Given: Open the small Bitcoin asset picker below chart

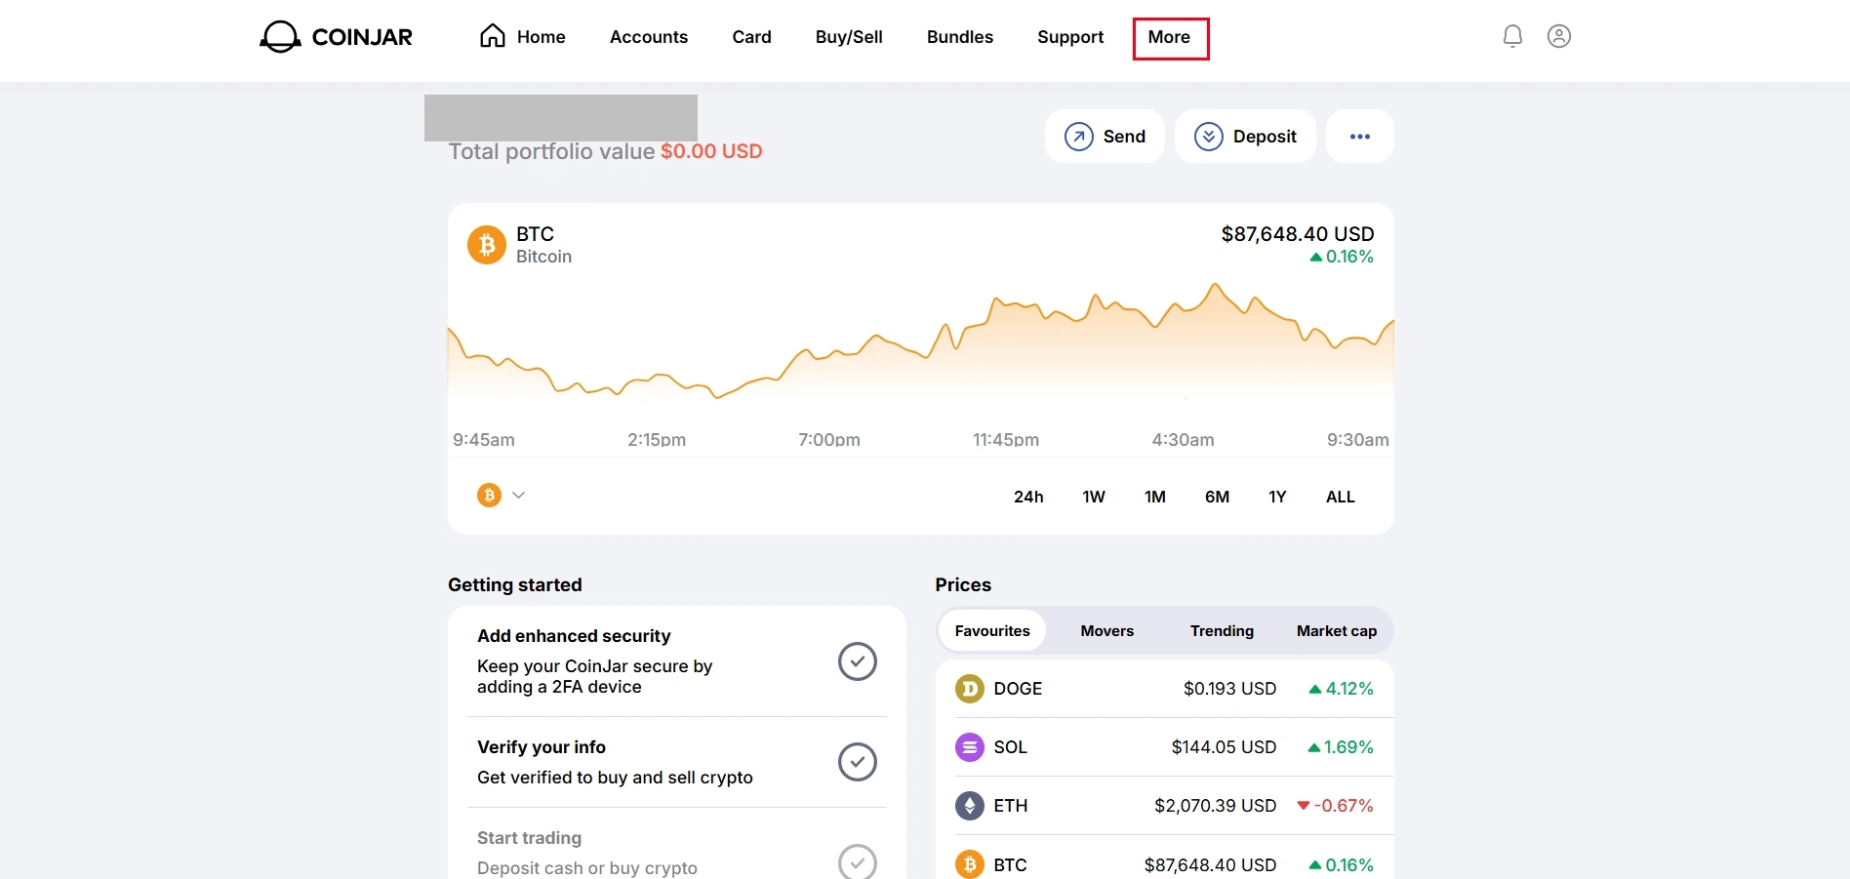Looking at the screenshot, I should (489, 496).
